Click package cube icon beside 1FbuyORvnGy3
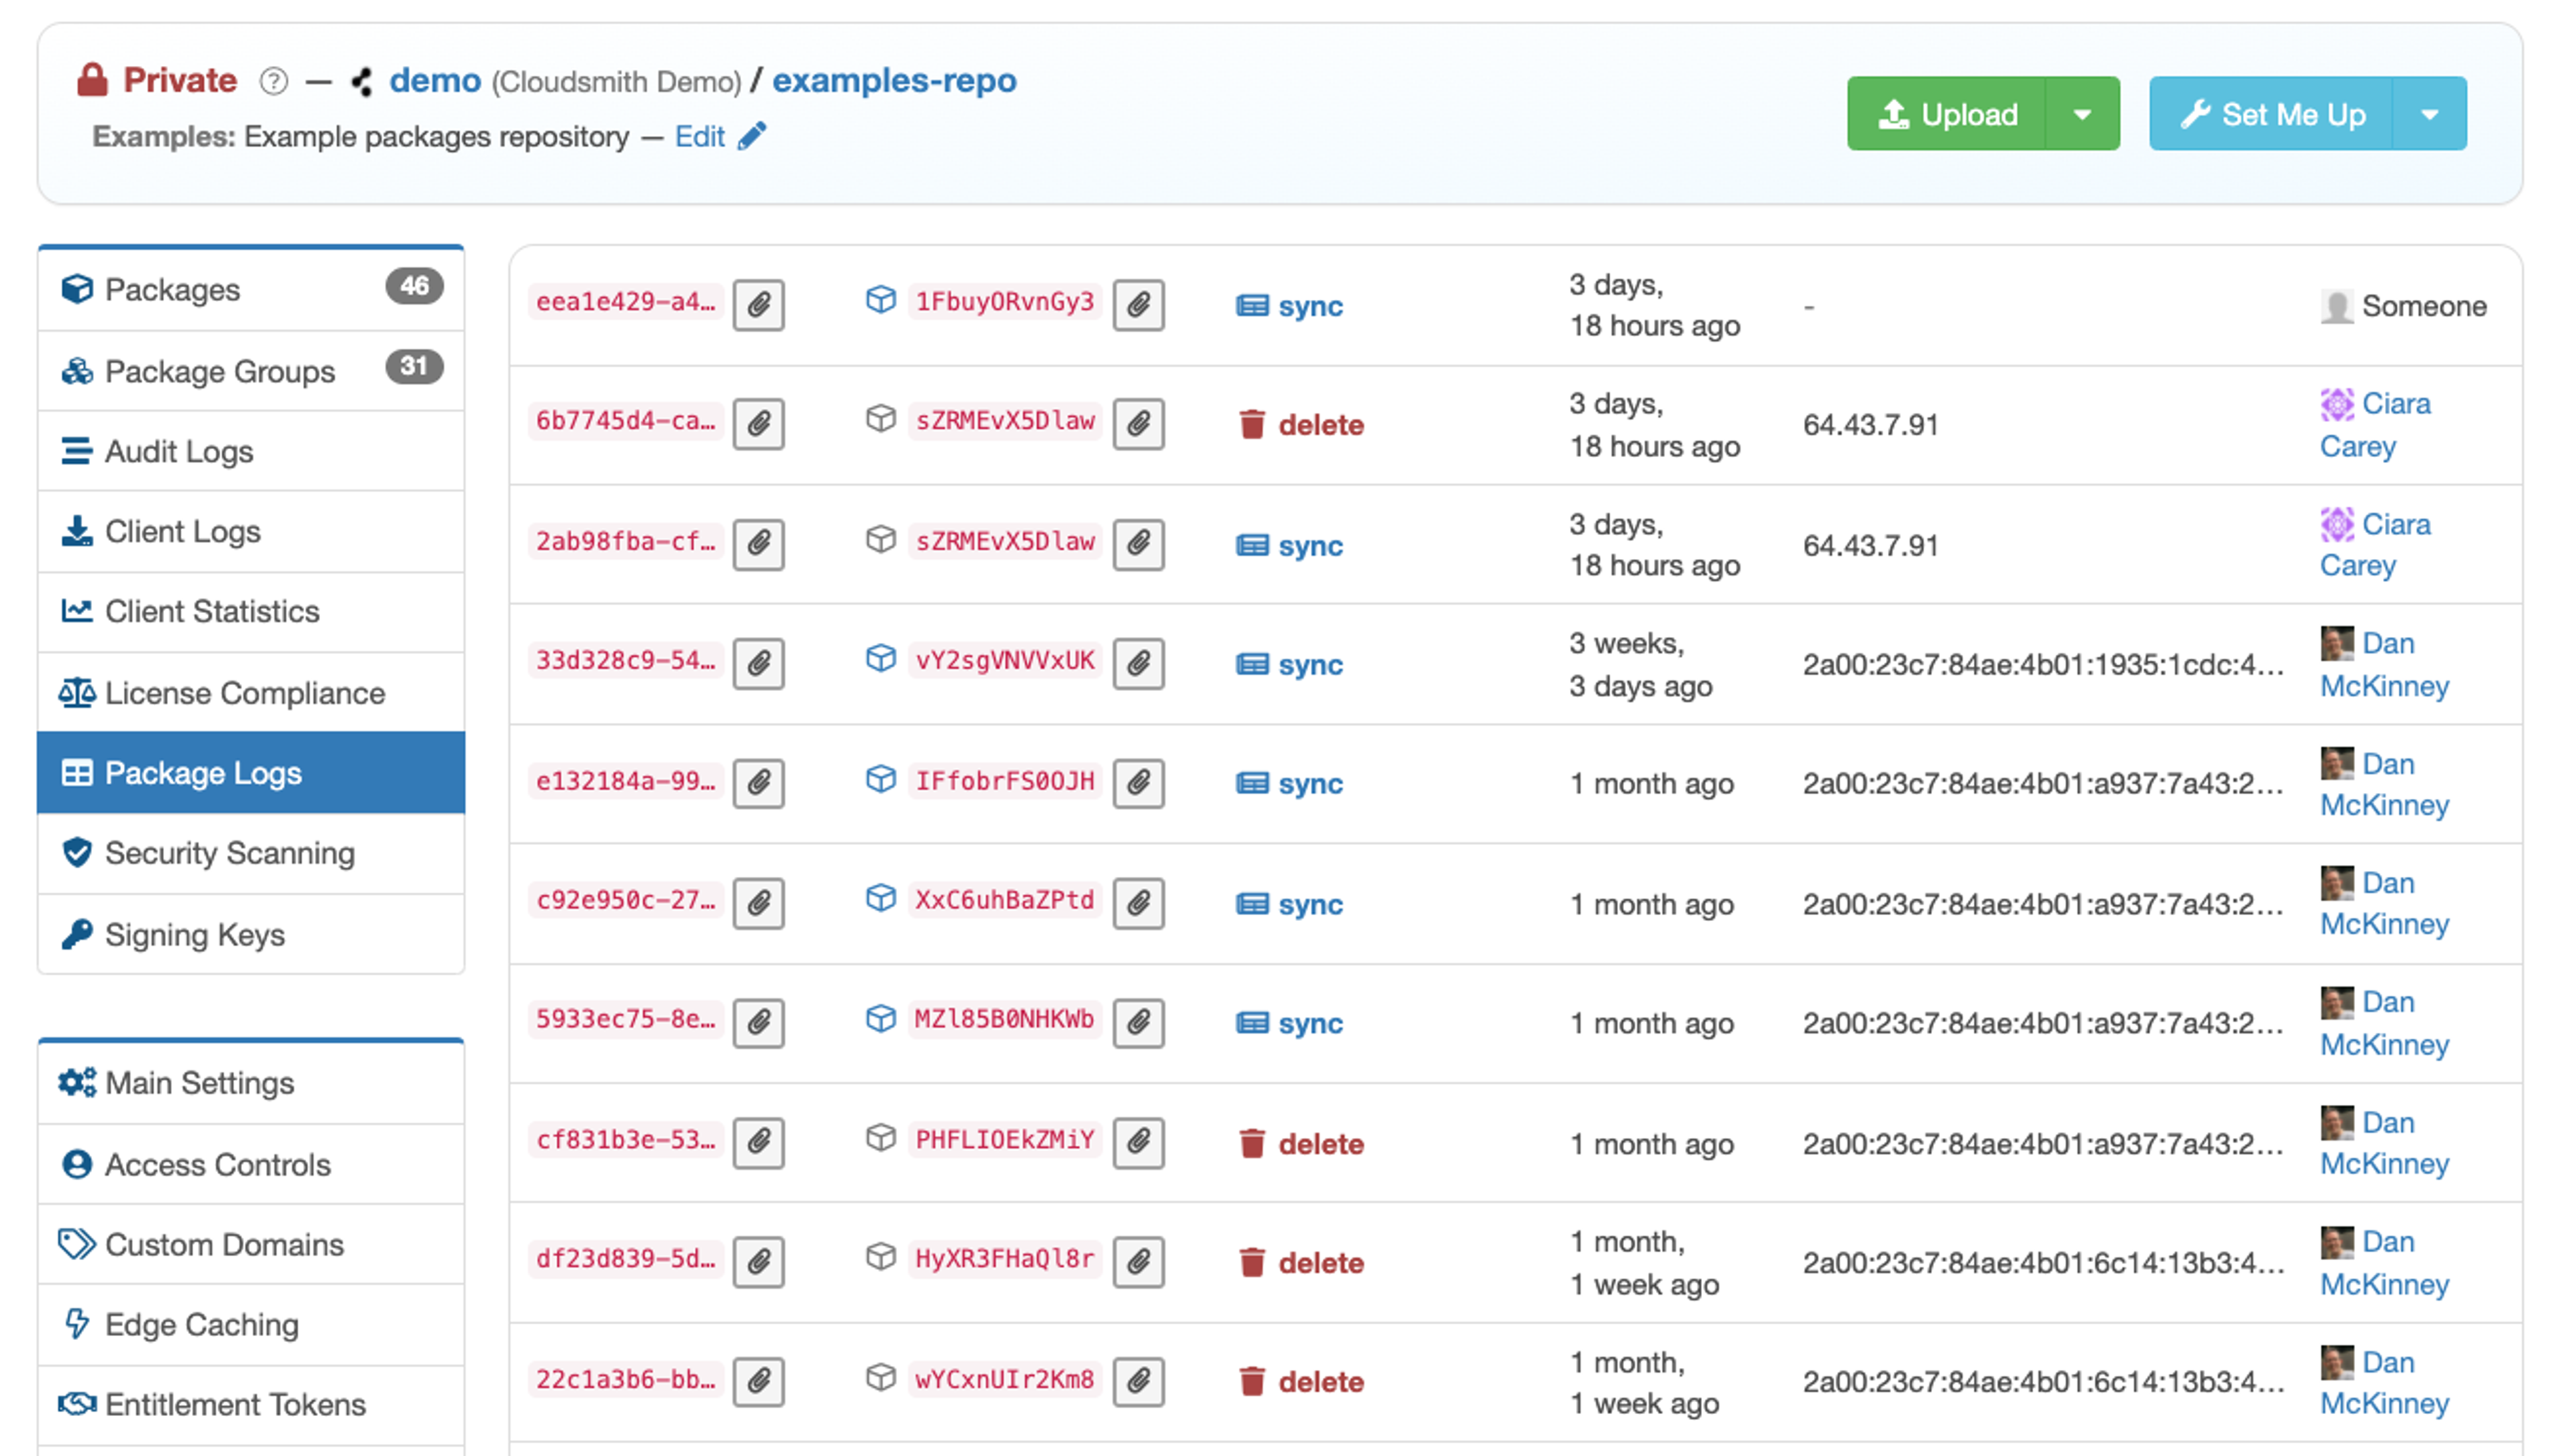Image resolution: width=2559 pixels, height=1456 pixels. [x=880, y=300]
